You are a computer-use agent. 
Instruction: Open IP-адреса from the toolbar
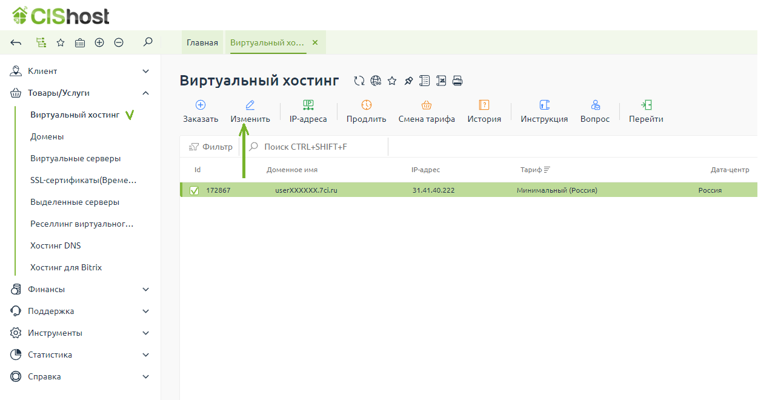tap(308, 111)
